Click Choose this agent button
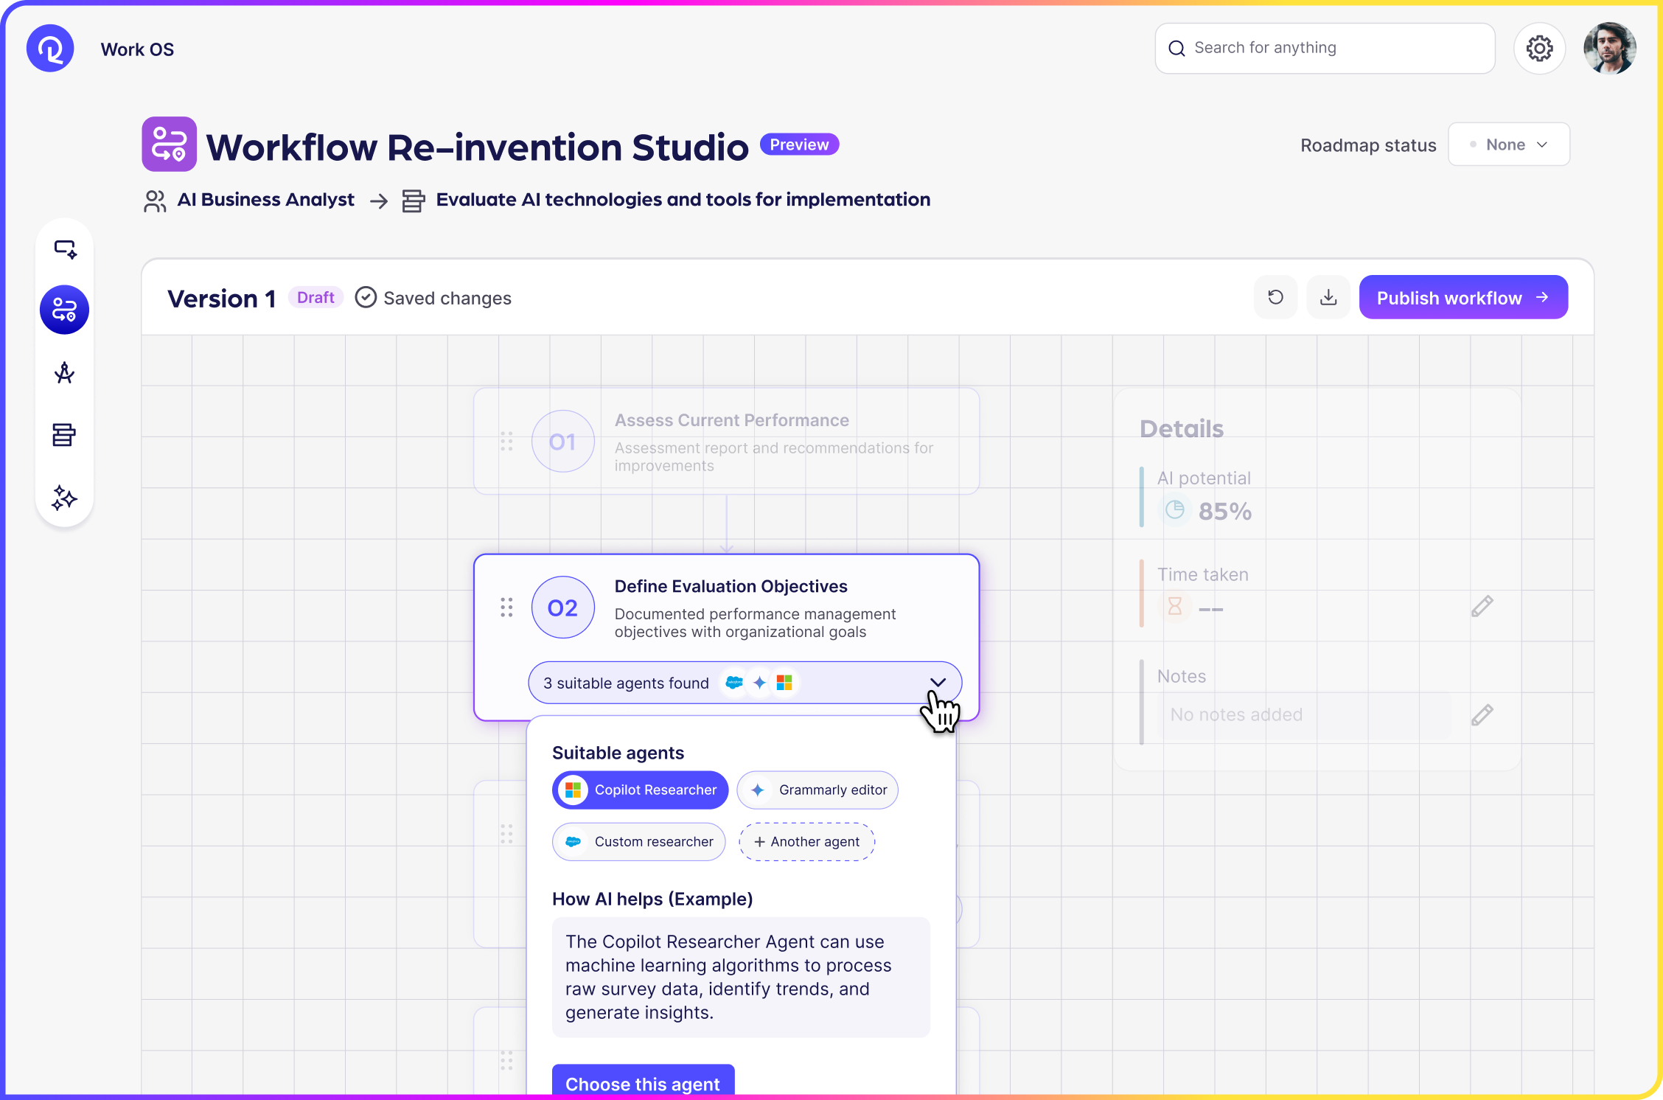This screenshot has height=1100, width=1663. [x=642, y=1082]
